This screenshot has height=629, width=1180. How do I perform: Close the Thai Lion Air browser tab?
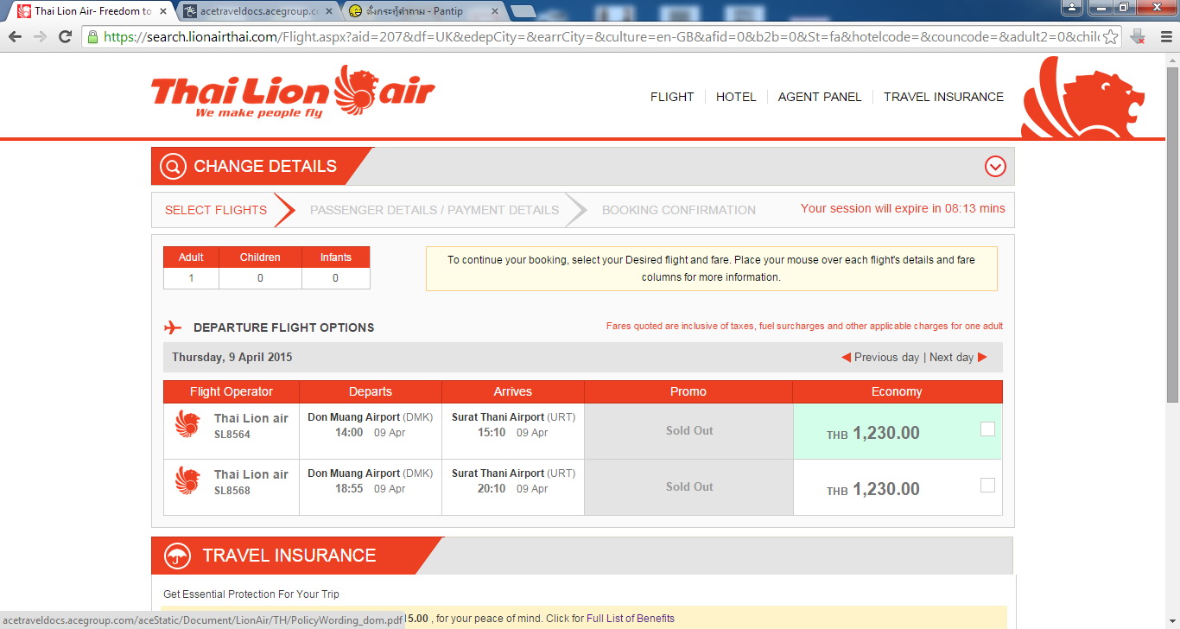coord(163,11)
